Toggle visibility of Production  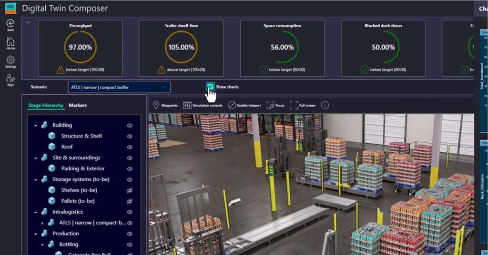(130, 234)
